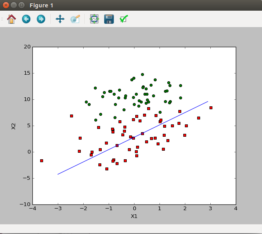Image resolution: width=262 pixels, height=234 pixels.
Task: Go forward to the next view
Action: pyautogui.click(x=41, y=19)
